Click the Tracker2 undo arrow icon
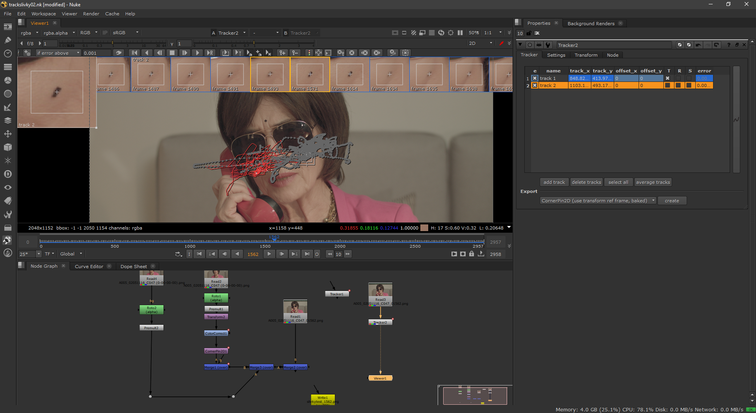 698,45
